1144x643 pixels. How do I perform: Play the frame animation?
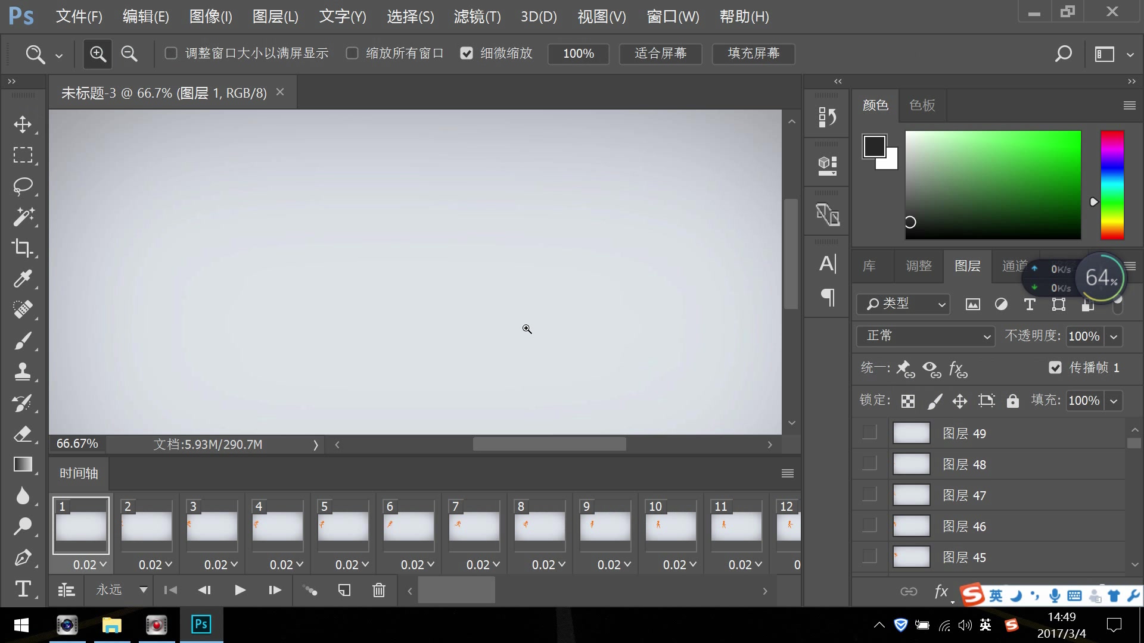click(240, 590)
